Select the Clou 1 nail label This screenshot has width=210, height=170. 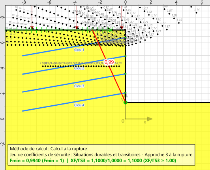79,50
